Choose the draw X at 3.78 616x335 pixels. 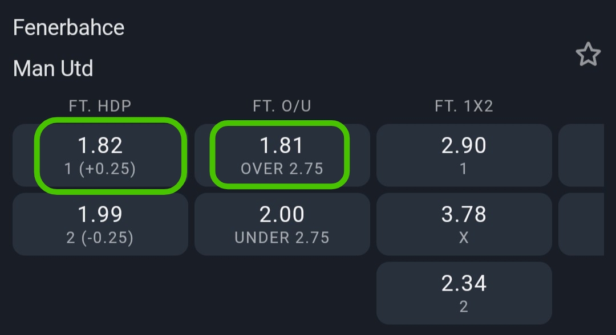point(464,224)
